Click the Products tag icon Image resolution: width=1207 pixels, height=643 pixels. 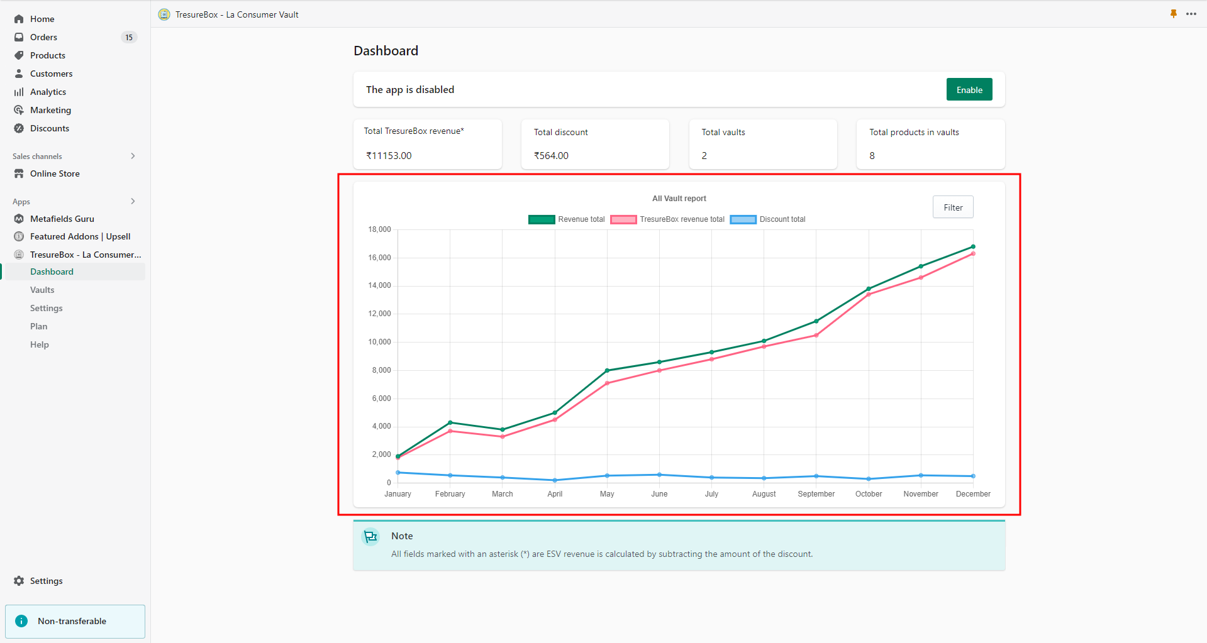coord(19,55)
